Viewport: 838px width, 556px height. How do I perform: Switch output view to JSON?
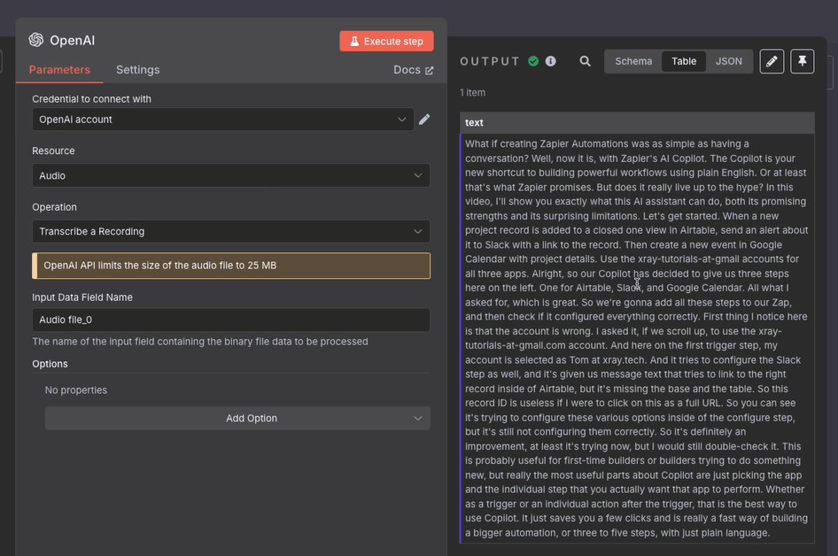point(729,61)
